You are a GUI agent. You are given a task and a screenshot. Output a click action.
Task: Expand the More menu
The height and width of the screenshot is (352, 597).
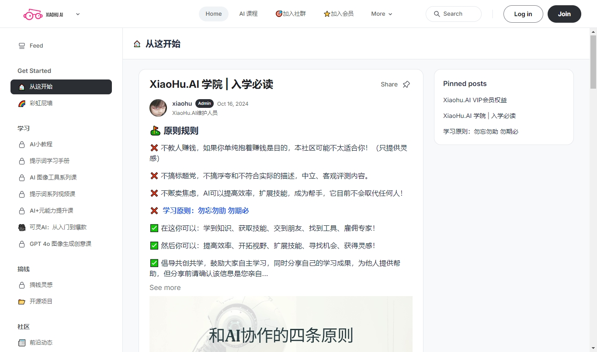click(382, 14)
